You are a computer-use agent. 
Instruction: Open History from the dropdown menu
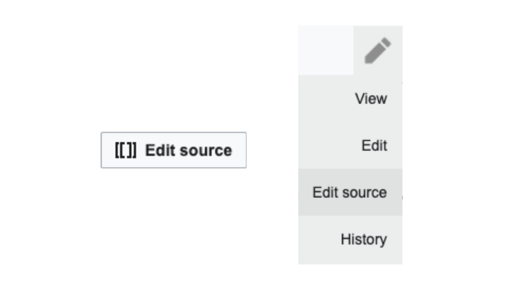pos(364,239)
